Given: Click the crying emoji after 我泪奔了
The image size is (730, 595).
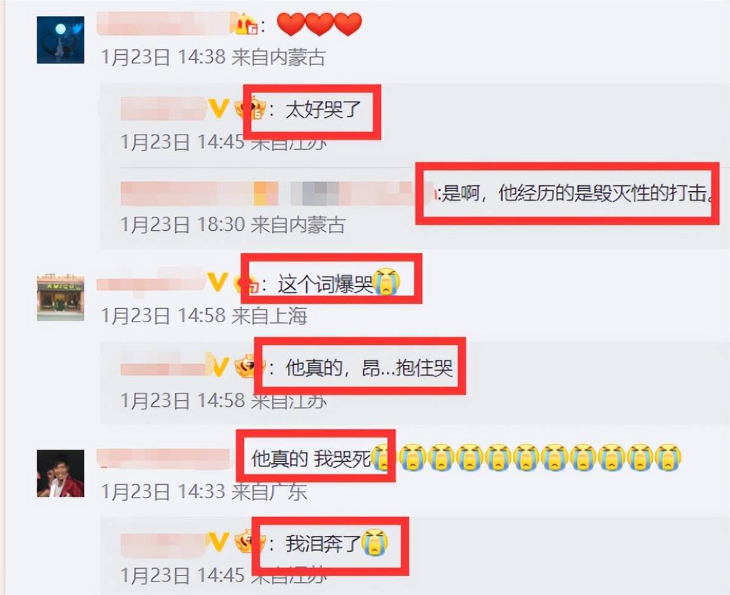Looking at the screenshot, I should click(375, 542).
